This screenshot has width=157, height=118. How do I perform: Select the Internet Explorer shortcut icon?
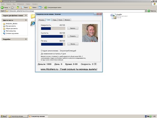click(x=33, y=23)
